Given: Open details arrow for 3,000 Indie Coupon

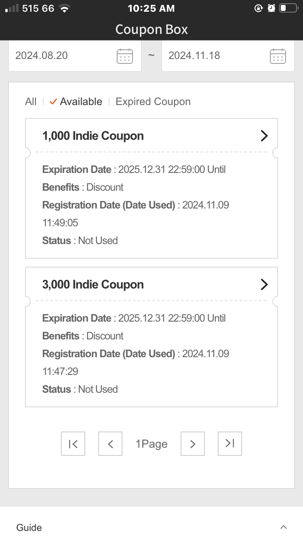Looking at the screenshot, I should [264, 284].
